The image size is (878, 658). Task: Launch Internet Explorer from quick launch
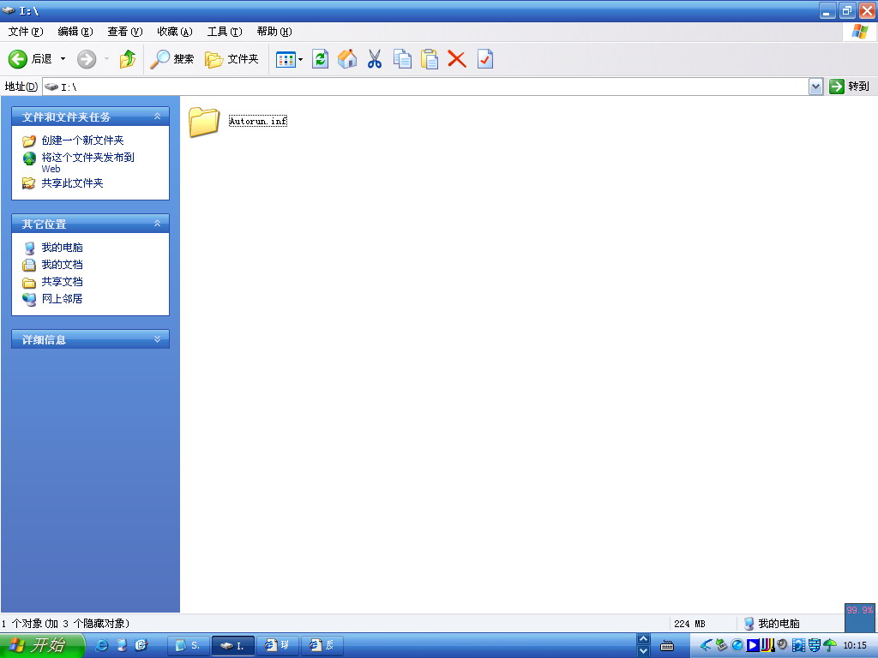click(102, 645)
